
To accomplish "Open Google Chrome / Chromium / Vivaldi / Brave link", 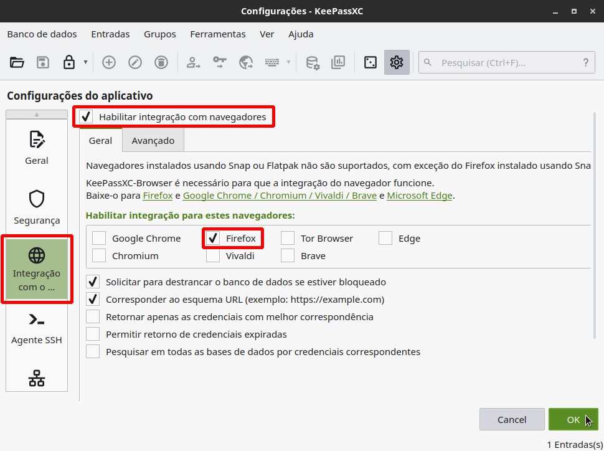I will coord(280,196).
